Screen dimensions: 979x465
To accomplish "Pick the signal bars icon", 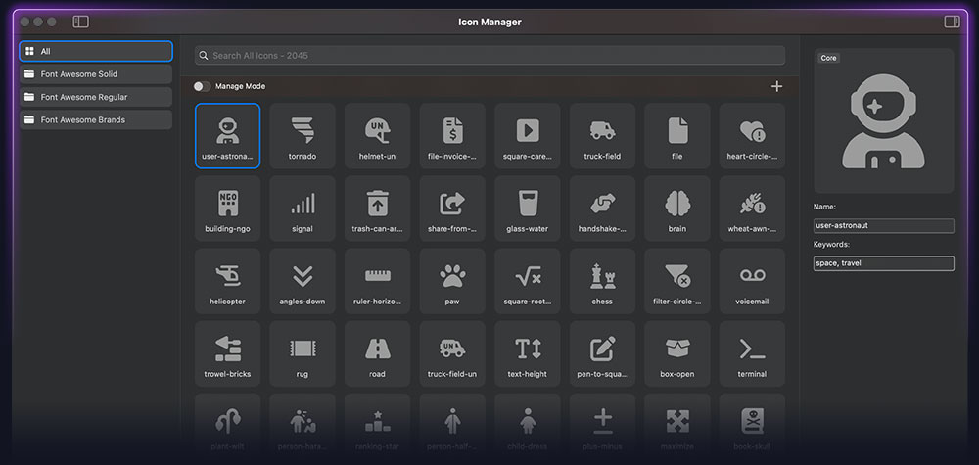I will (x=303, y=209).
